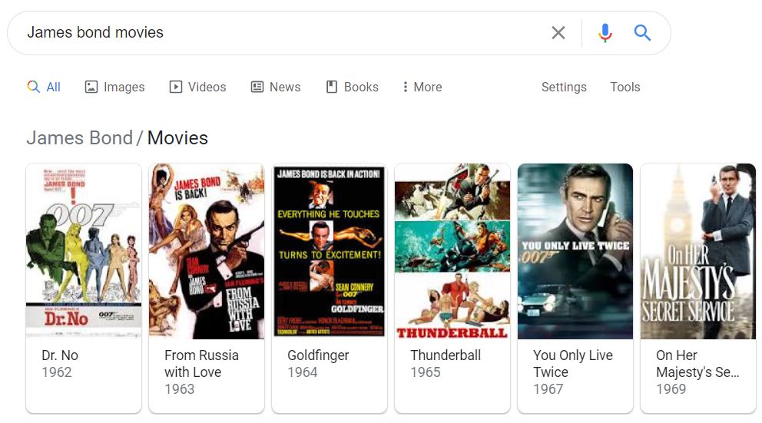The image size is (762, 423).
Task: Expand the More options menu
Action: point(422,87)
